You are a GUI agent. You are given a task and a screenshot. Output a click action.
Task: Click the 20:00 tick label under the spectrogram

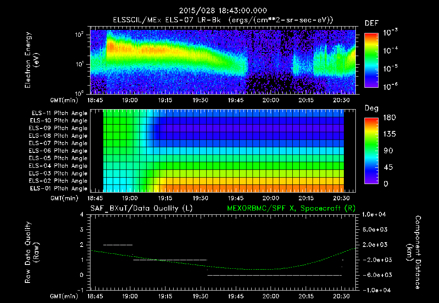[271, 100]
